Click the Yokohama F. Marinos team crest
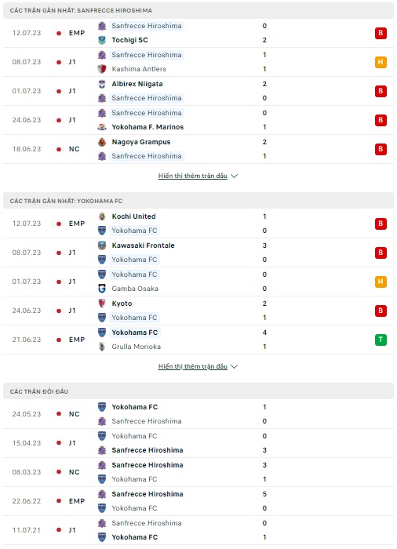This screenshot has height=549, width=397. [102, 127]
